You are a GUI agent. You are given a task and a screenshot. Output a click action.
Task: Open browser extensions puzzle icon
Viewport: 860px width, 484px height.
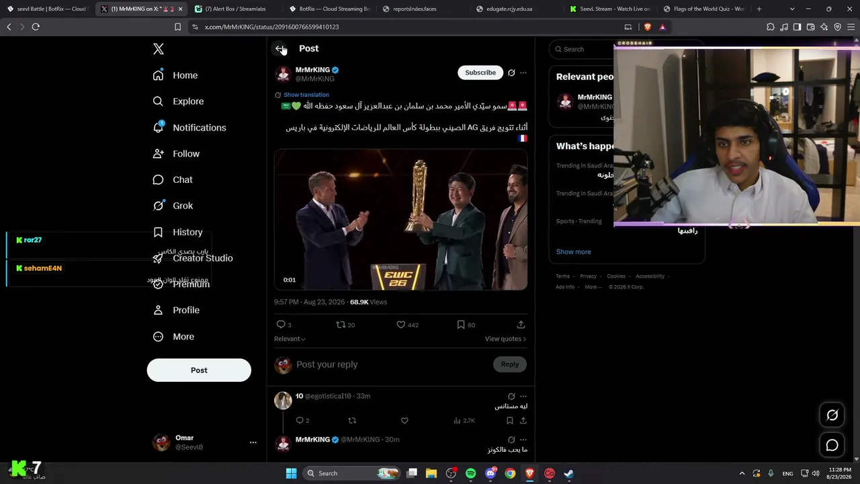(771, 27)
